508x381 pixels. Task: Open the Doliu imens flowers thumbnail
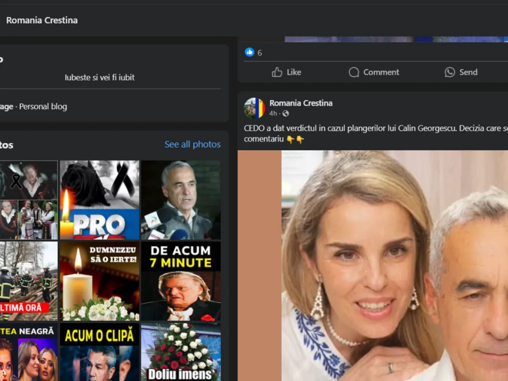tap(181, 352)
